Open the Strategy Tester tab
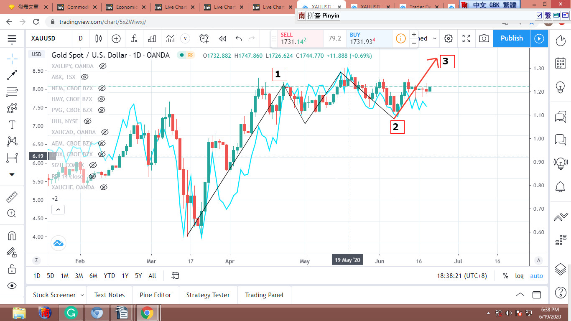This screenshot has height=321, width=571. (208, 295)
